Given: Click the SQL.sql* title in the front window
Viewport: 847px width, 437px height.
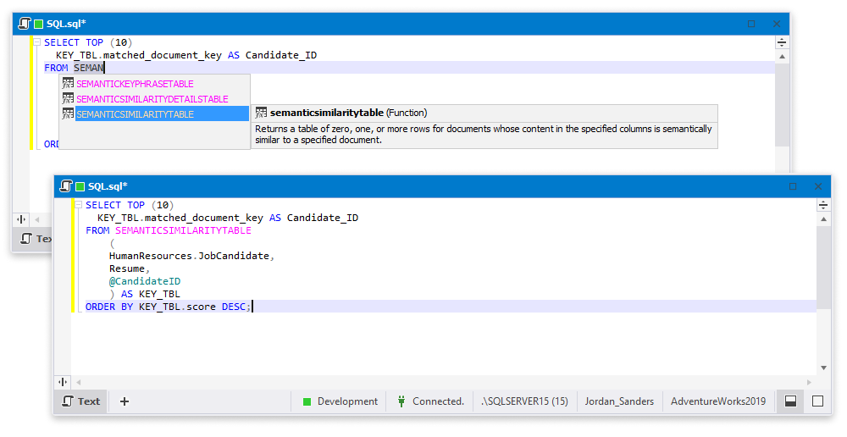Looking at the screenshot, I should (x=108, y=186).
